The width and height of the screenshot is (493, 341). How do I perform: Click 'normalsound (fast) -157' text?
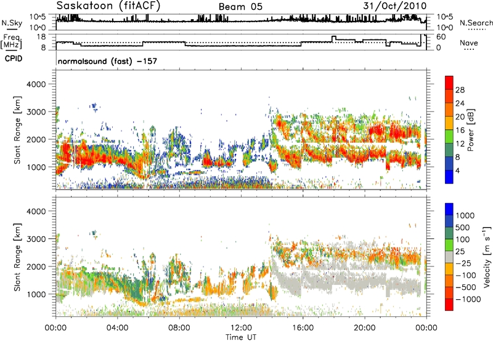pos(107,61)
